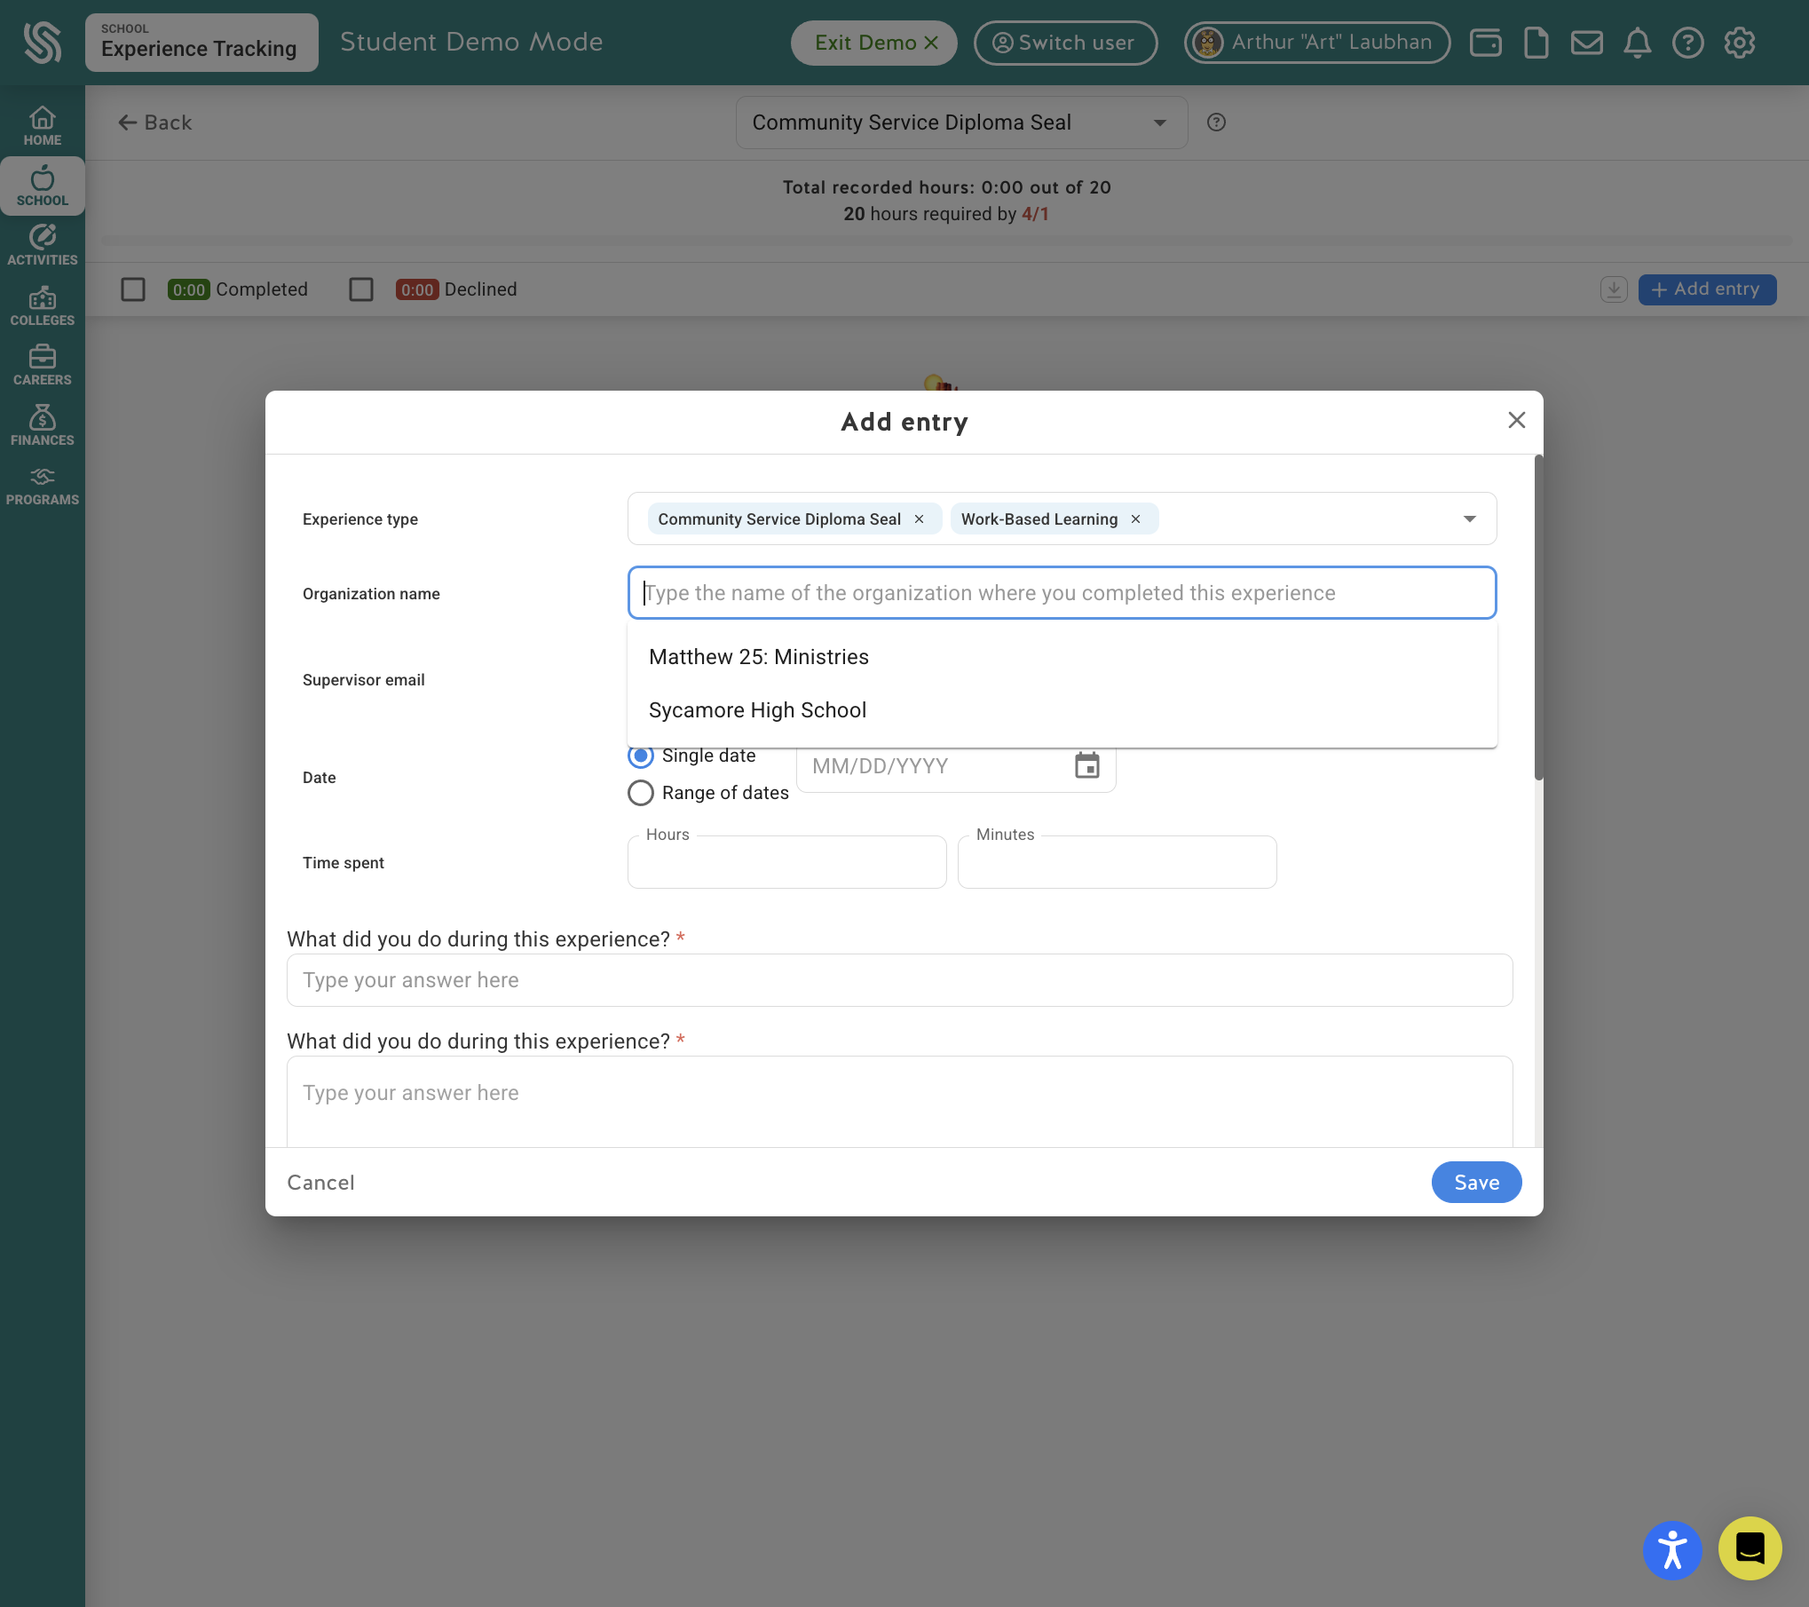Open the mail messages icon
Image resolution: width=1809 pixels, height=1607 pixels.
pos(1586,43)
